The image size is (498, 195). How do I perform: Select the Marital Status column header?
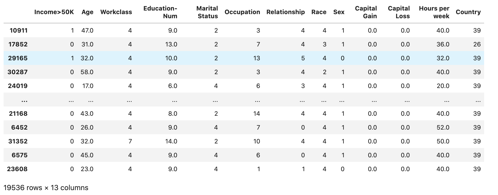207,12
